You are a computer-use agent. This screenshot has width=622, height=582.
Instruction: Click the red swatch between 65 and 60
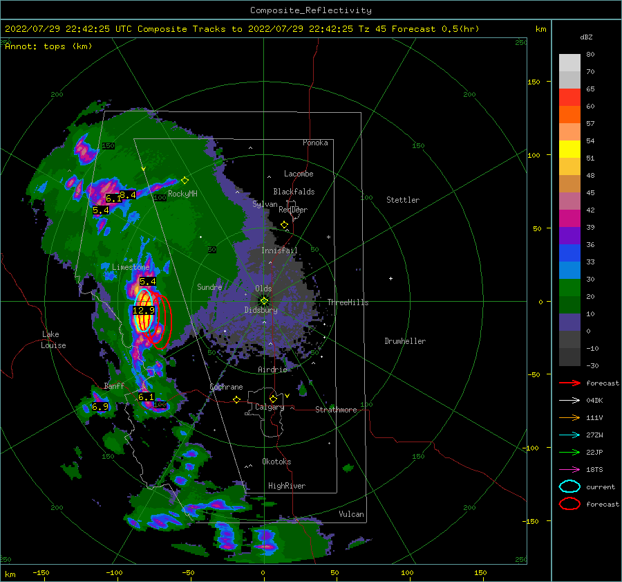[569, 97]
